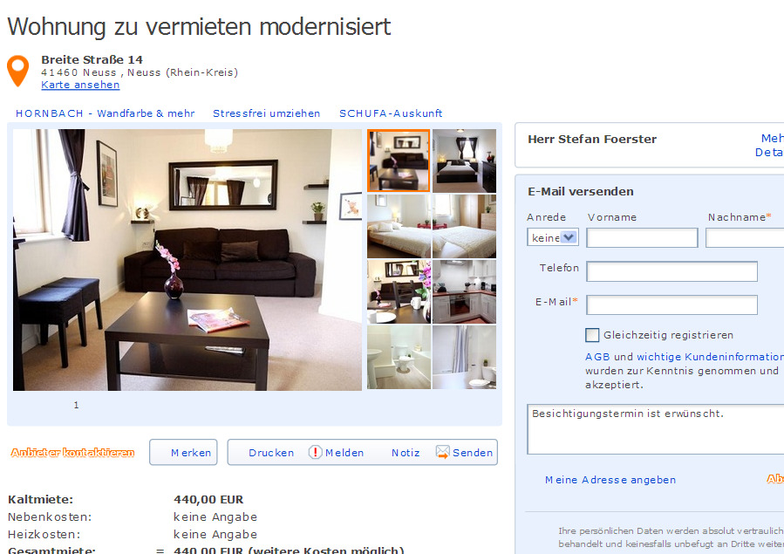784x554 pixels.
Task: Follow the SCHUFA-Auskunft link
Action: coord(391,113)
